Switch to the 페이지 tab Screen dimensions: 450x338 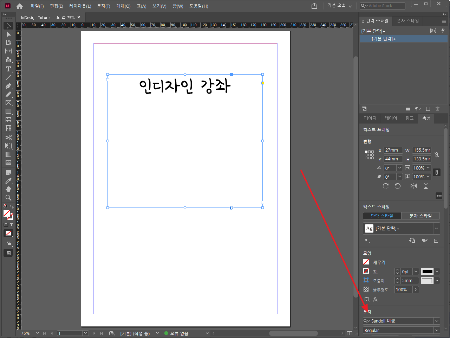[370, 118]
